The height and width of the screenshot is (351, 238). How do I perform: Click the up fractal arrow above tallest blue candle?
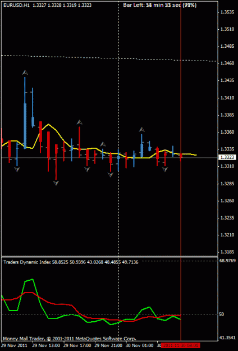(x=25, y=72)
